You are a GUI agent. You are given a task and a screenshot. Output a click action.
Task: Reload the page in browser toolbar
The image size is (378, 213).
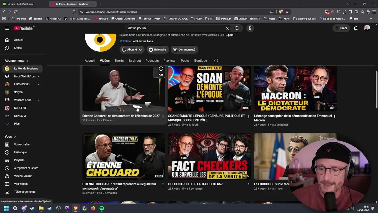16,12
